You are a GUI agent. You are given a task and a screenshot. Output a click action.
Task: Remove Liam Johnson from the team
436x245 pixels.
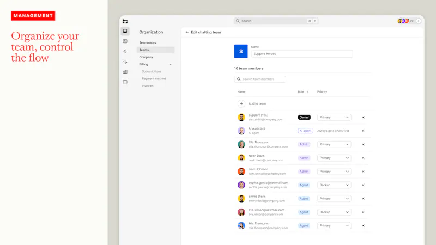[x=363, y=171]
